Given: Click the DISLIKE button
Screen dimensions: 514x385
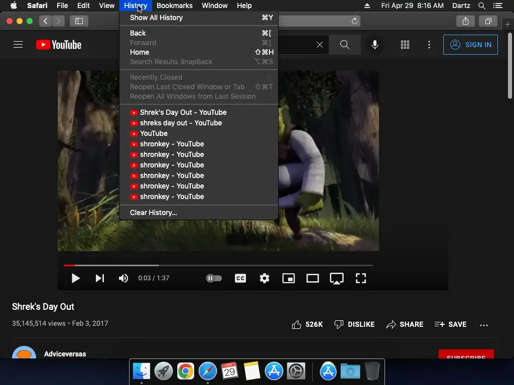Looking at the screenshot, I should click(354, 324).
